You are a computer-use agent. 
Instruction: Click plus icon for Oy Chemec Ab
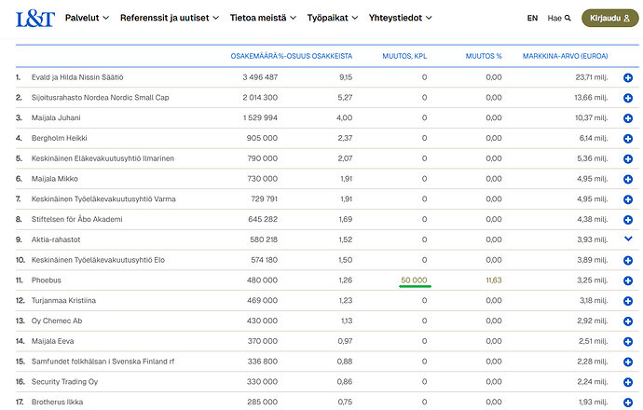[x=628, y=321]
